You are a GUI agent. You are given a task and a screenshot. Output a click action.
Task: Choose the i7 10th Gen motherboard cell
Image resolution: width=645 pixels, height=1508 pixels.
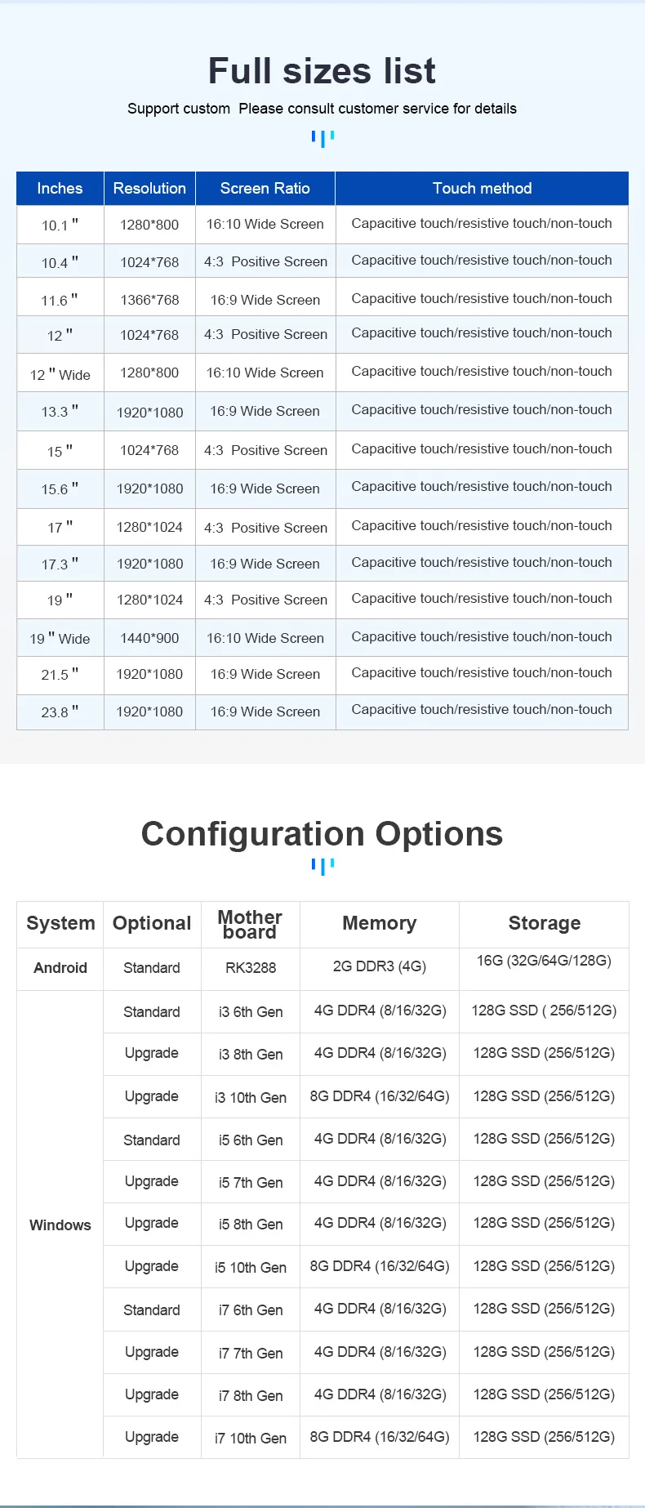click(251, 1438)
